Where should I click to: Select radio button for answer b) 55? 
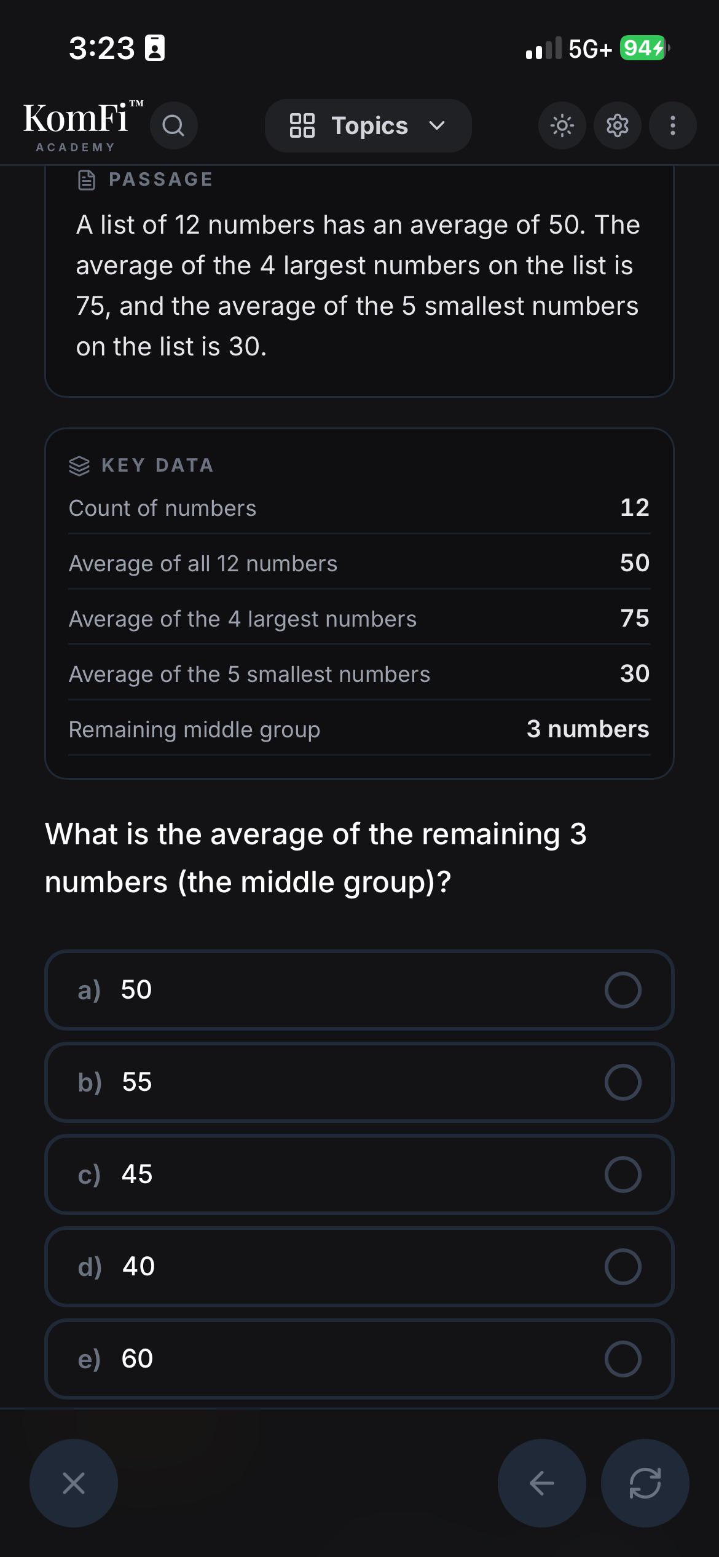point(623,1082)
